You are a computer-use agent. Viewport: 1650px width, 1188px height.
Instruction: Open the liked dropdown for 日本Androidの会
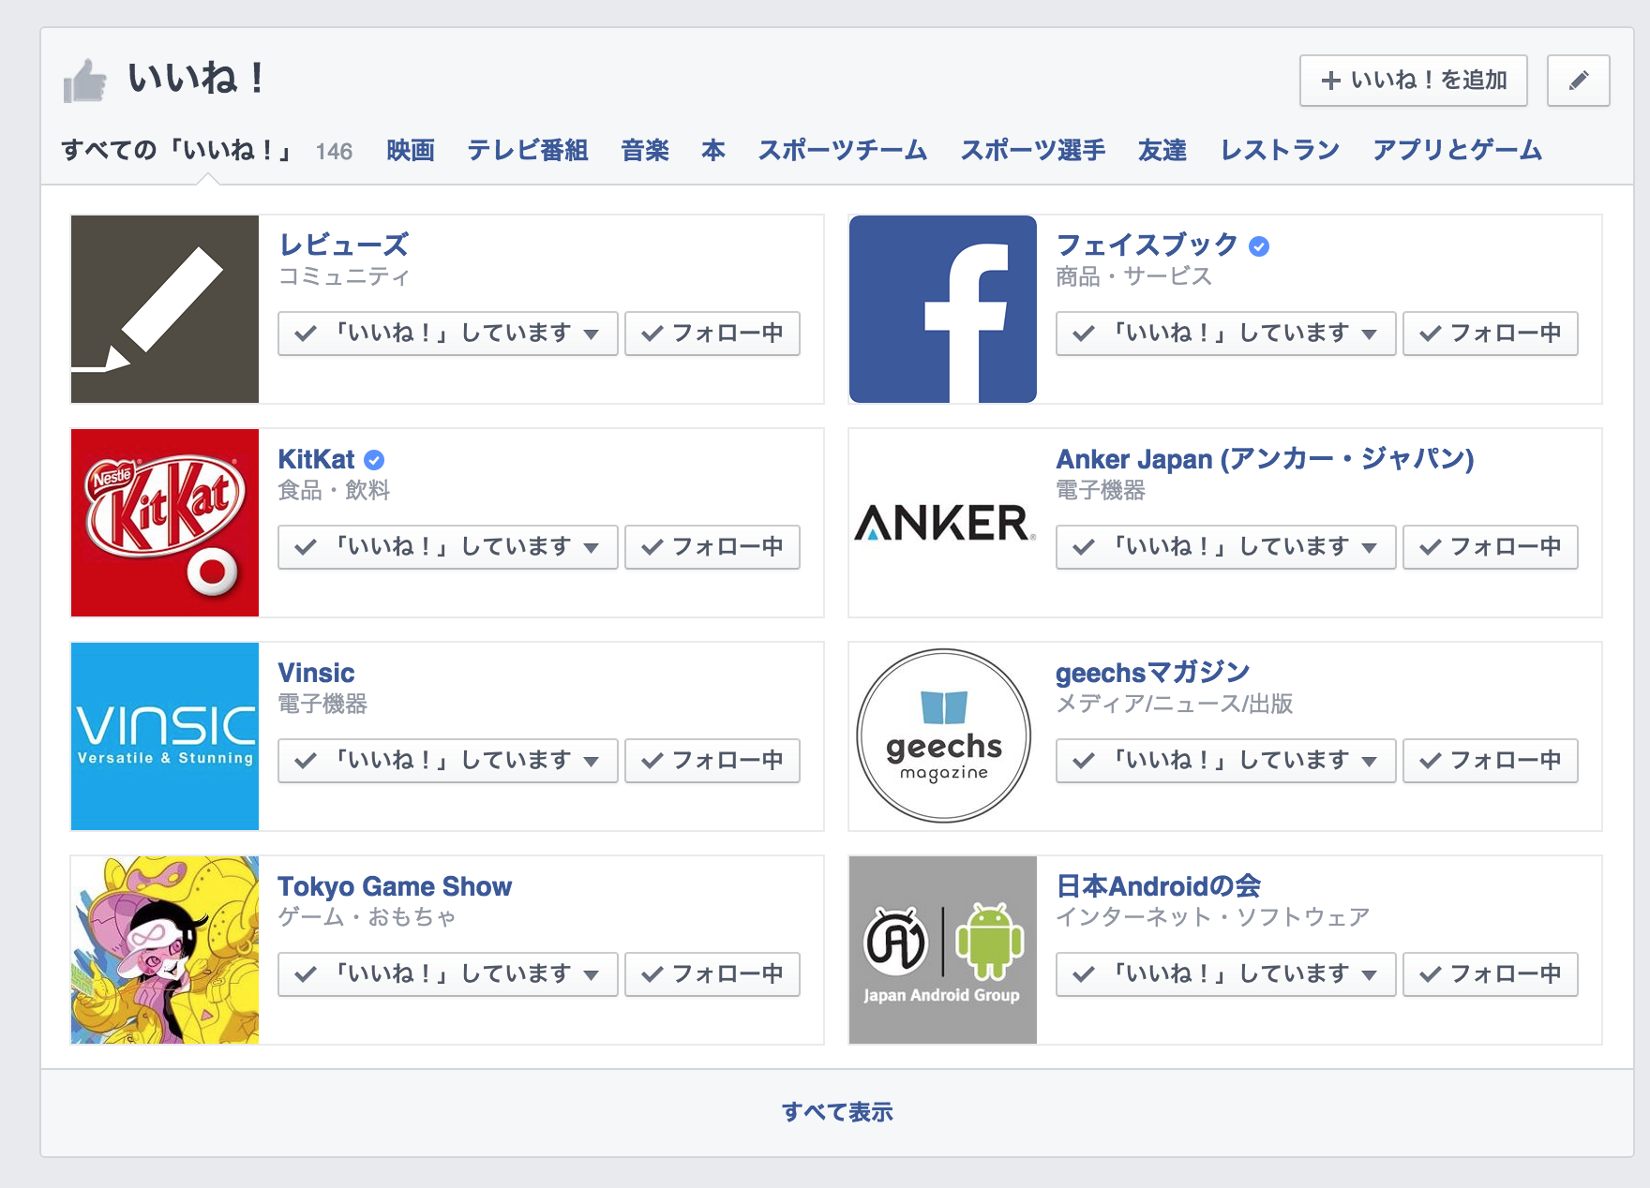1226,974
